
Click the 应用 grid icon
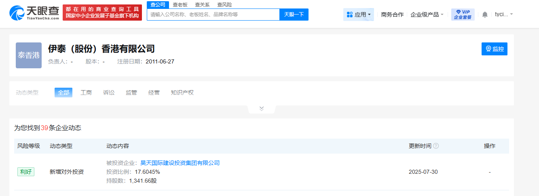click(350, 15)
